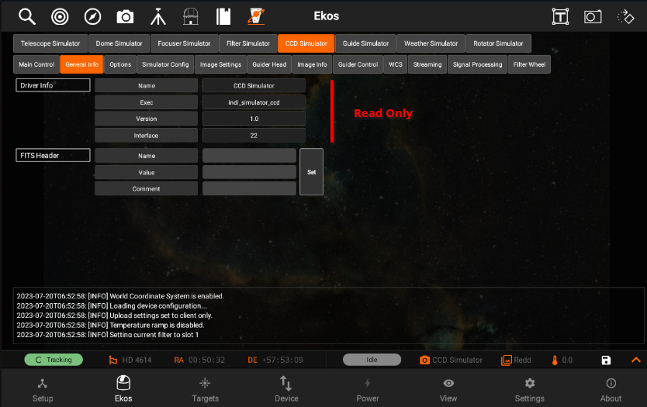Click the mount target icon beside HD 4614
This screenshot has width=647, height=407.
coord(112,360)
